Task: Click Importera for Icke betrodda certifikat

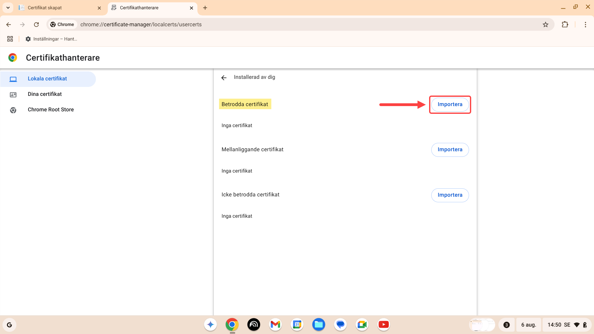Action: (450, 195)
